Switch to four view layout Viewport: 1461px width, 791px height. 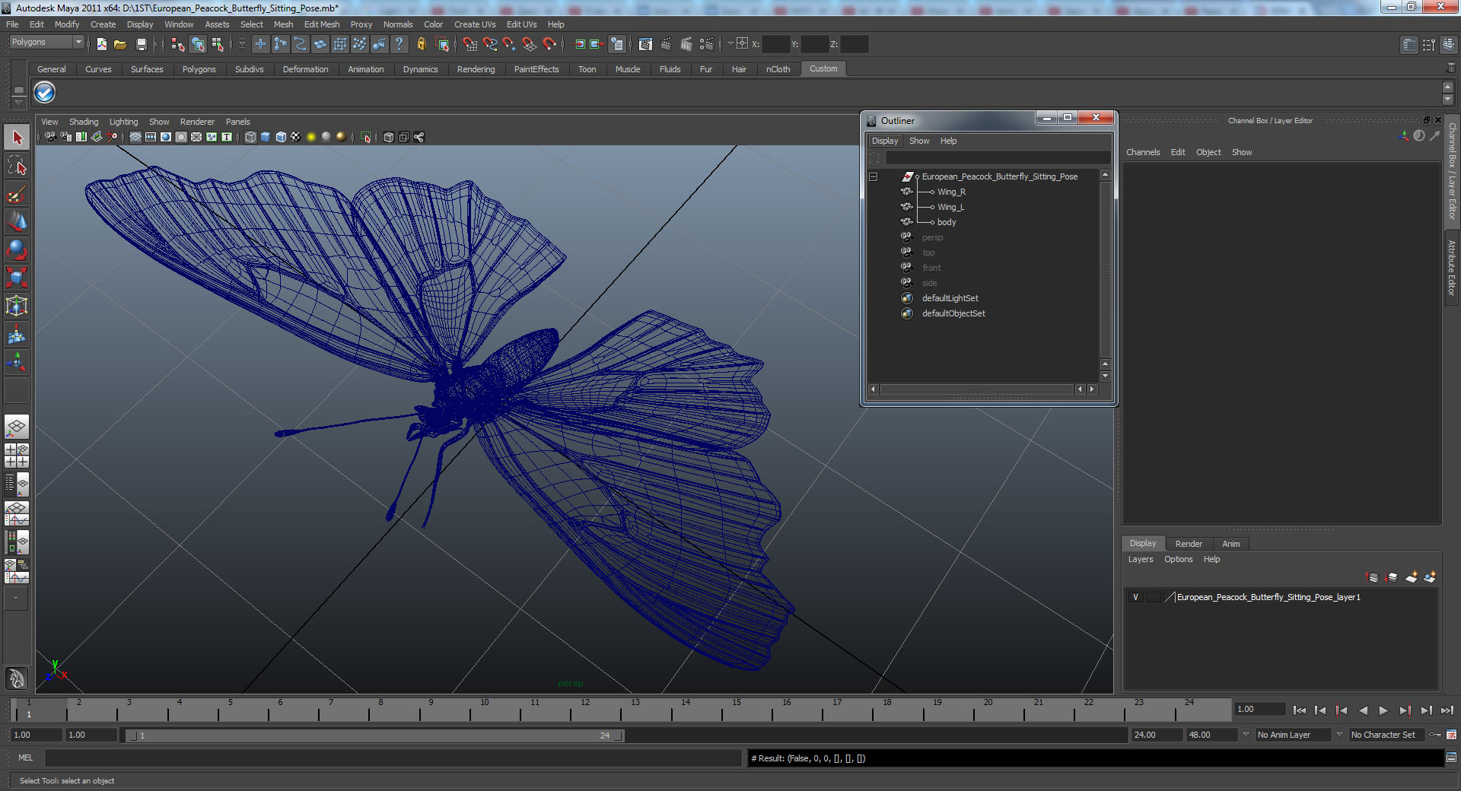[17, 455]
